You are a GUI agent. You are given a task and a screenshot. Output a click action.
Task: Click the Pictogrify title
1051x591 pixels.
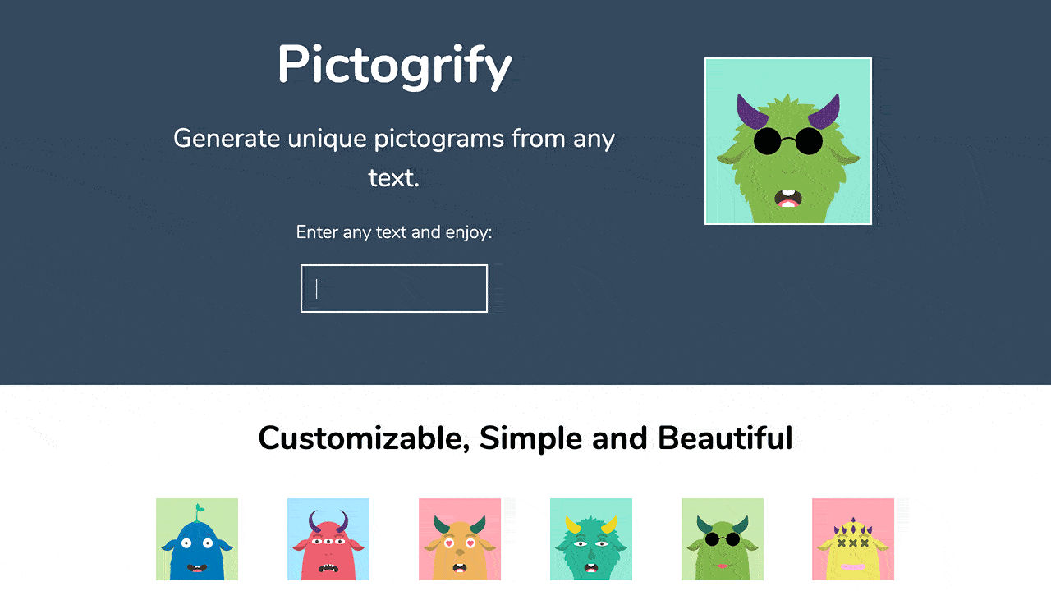click(x=394, y=65)
